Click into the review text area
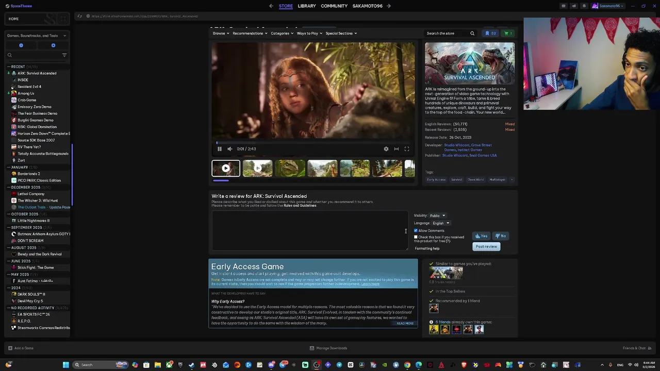 tap(309, 231)
